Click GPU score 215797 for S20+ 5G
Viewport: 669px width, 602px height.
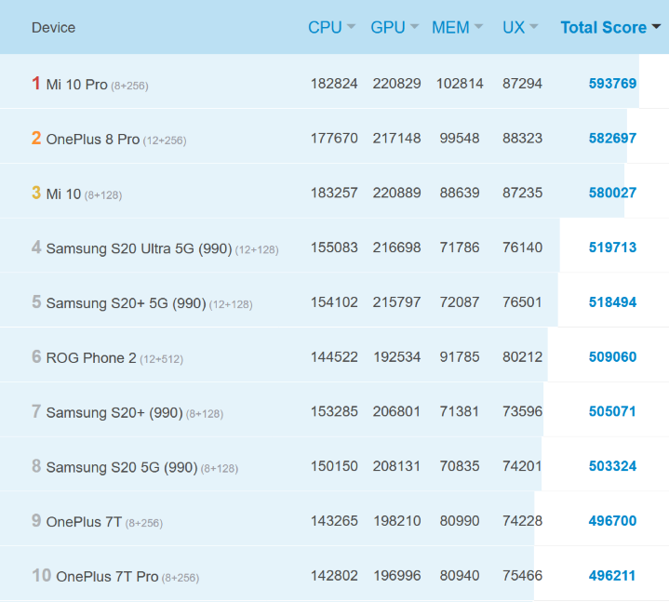[396, 302]
